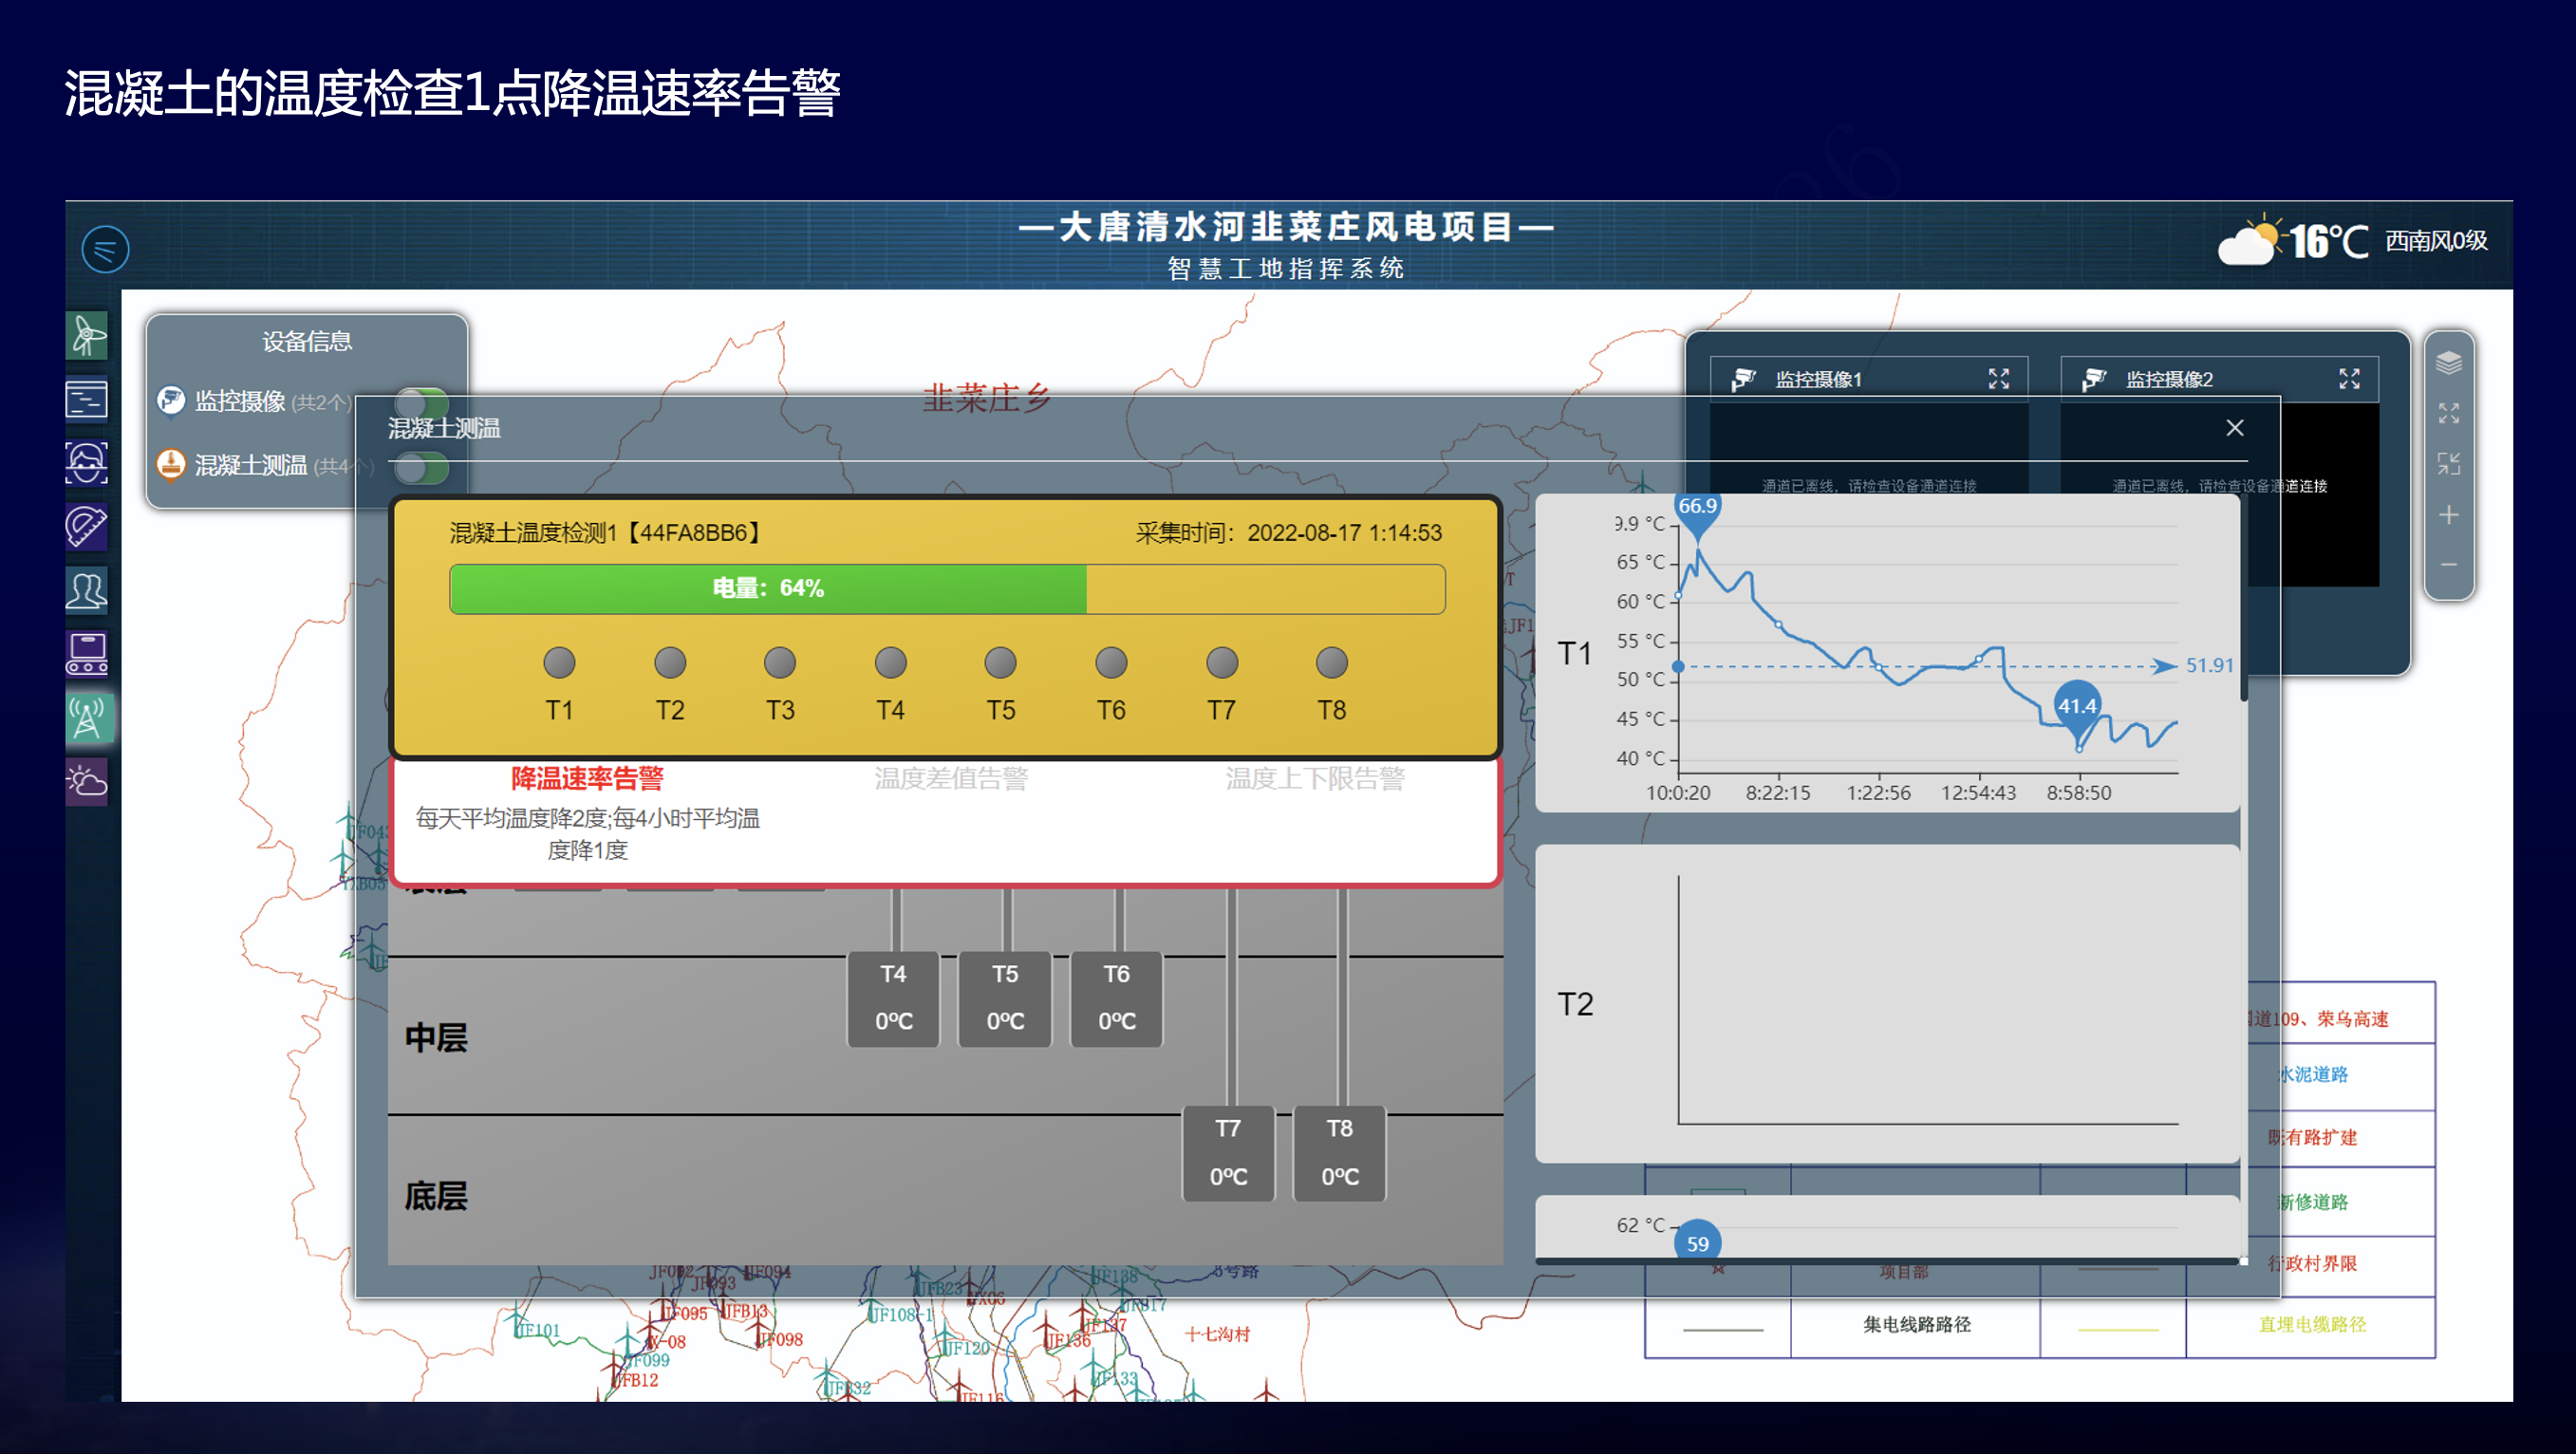Click the 51.91 average line label
This screenshot has height=1454, width=2576.
click(x=2209, y=666)
